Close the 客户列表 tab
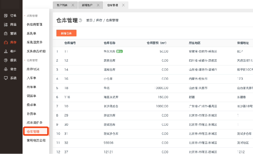The height and width of the screenshot is (154, 253). [73, 5]
